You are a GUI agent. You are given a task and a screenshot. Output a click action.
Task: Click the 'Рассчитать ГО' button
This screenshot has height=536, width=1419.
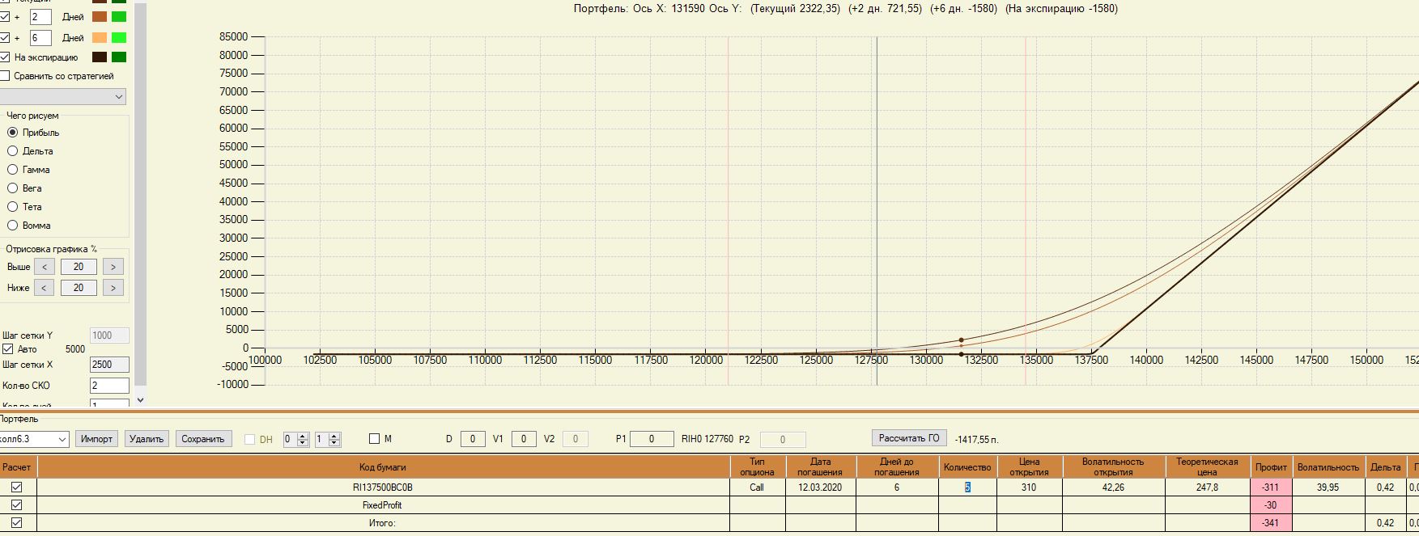tap(909, 438)
